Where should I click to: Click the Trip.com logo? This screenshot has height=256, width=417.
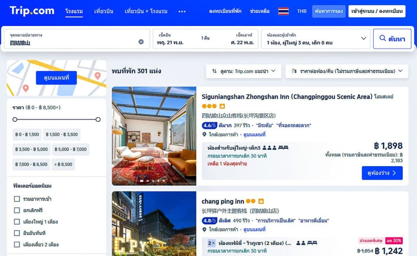coord(32,11)
